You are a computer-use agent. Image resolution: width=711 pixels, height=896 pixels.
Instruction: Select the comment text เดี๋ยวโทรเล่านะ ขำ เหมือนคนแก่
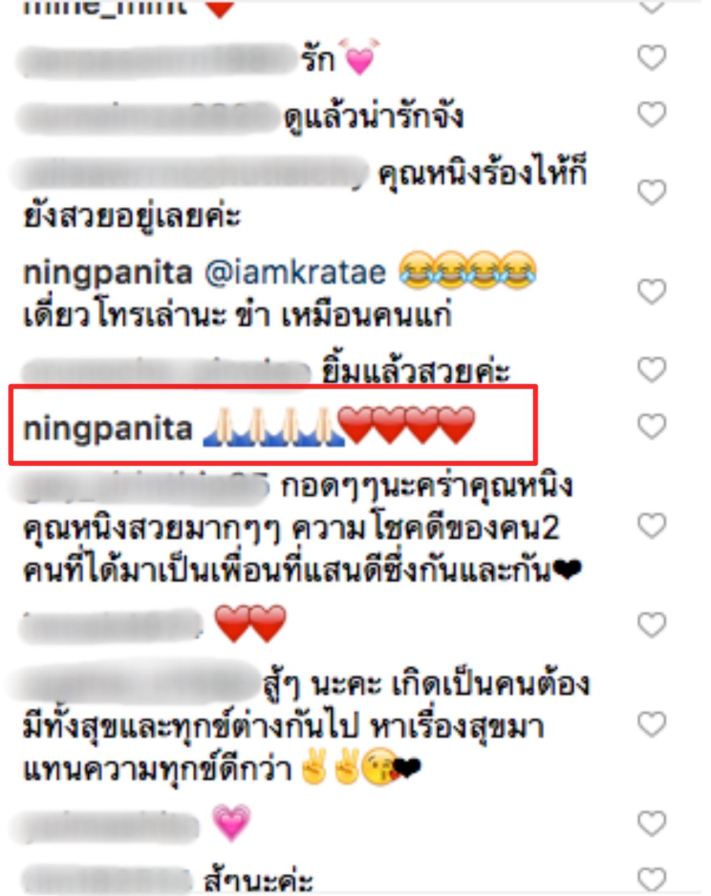238,316
